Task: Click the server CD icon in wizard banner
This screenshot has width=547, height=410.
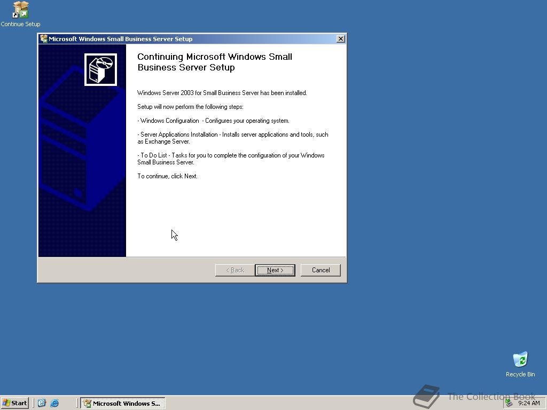Action: 100,69
